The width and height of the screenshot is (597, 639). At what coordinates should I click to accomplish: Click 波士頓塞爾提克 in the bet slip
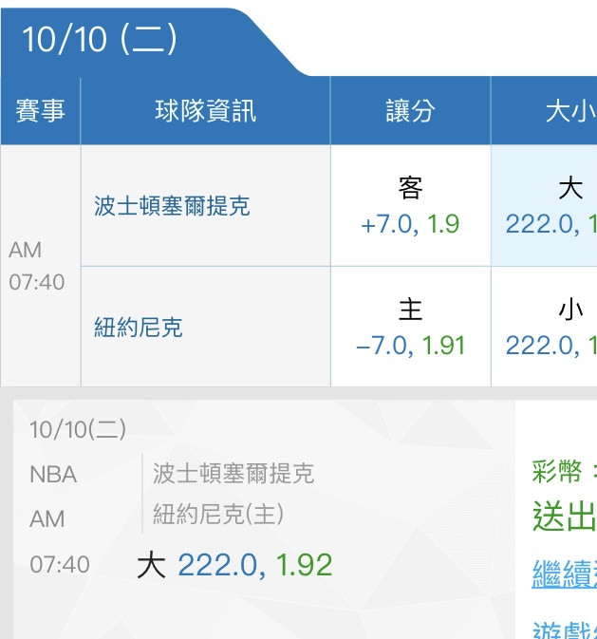coord(233,473)
